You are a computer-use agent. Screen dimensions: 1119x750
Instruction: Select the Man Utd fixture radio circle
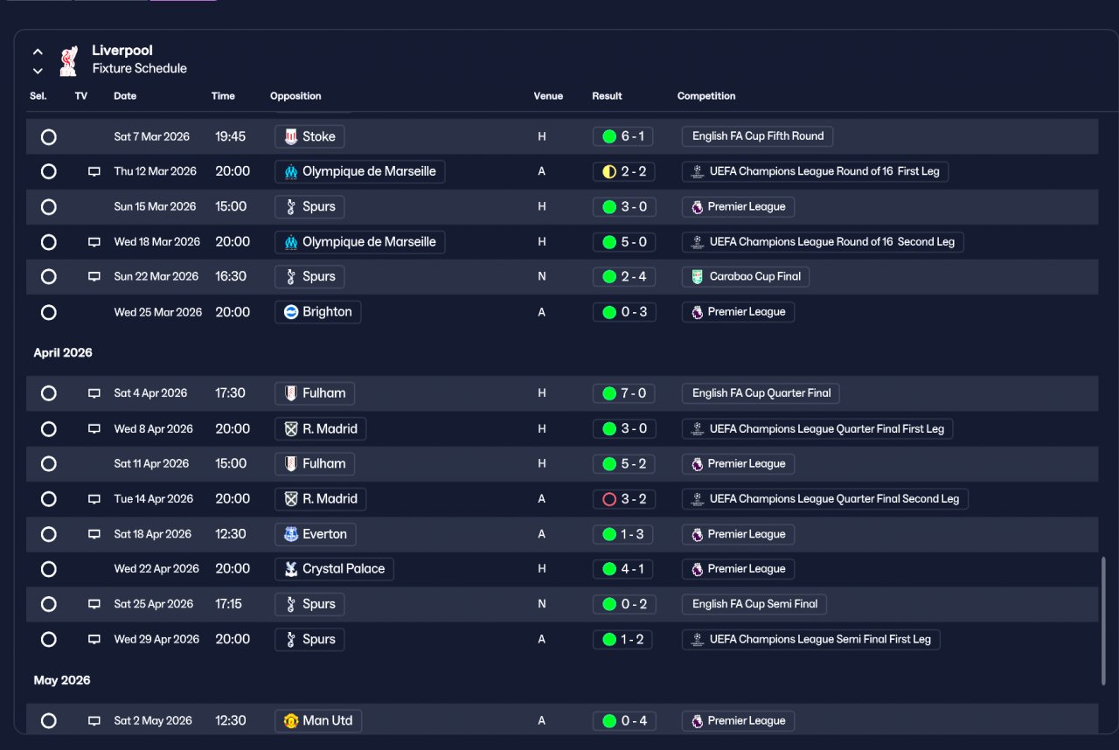pos(49,721)
